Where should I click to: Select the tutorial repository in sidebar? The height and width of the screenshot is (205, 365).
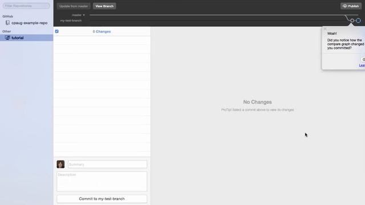27,38
